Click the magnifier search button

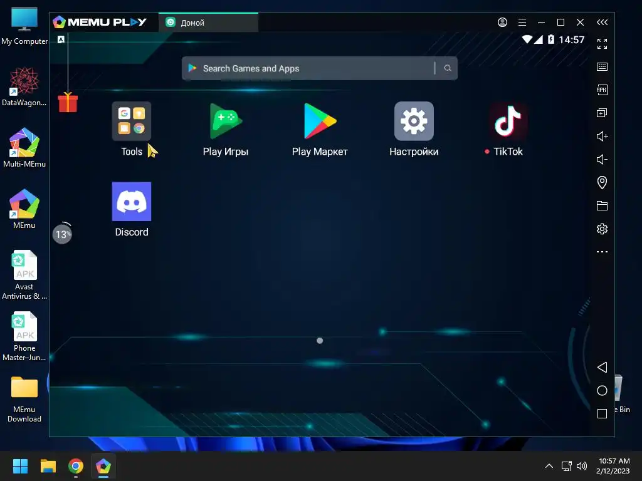click(448, 68)
